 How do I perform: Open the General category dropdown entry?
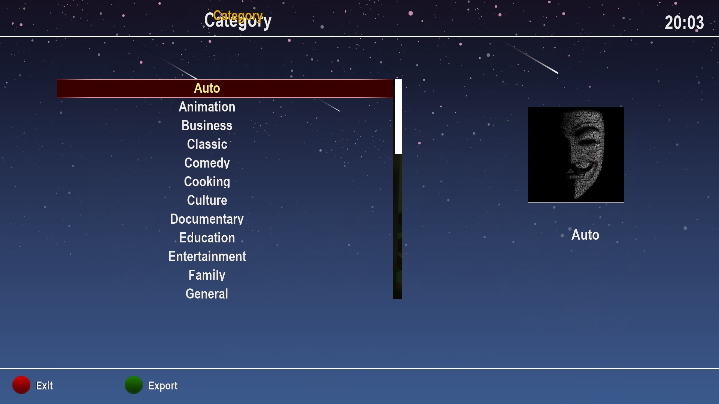pos(206,294)
